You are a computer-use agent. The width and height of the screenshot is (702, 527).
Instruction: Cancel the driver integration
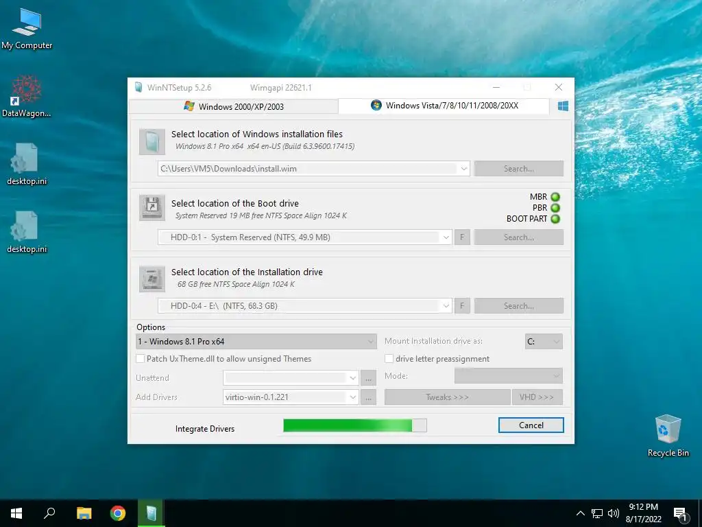coord(531,425)
